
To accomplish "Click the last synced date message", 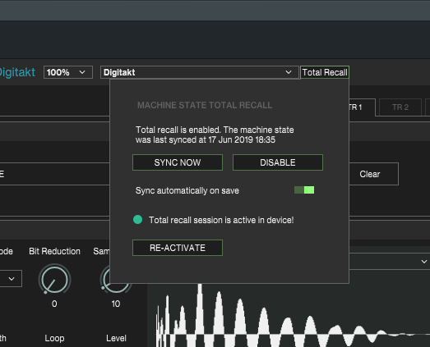I will click(215, 135).
